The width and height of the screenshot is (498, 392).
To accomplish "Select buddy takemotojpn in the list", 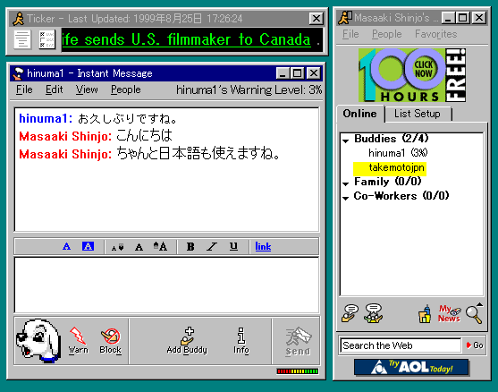I will (x=390, y=168).
